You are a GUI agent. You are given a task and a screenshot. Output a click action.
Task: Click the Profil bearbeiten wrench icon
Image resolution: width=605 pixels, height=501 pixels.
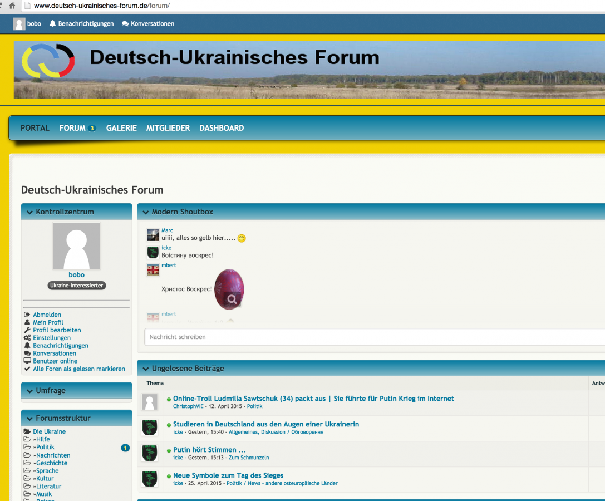[x=27, y=330]
